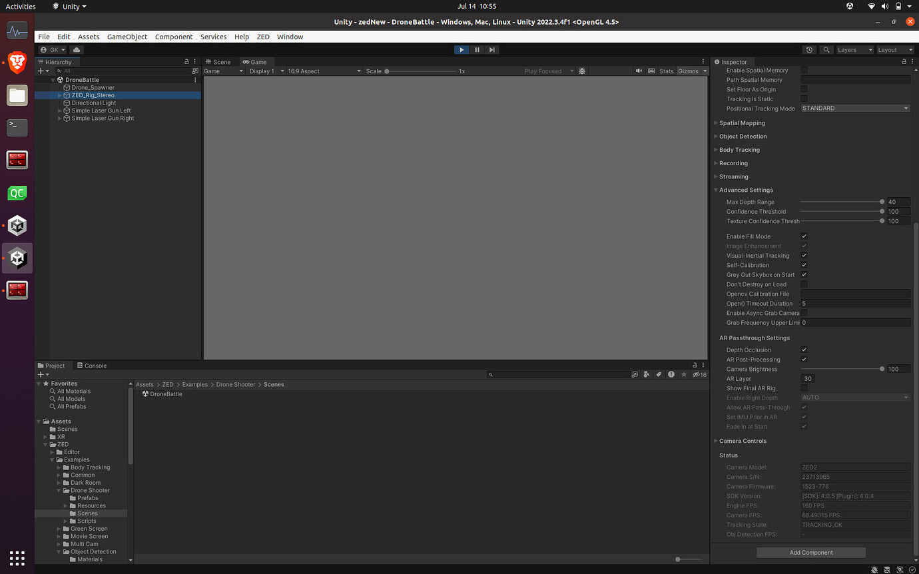Click the Drone Shooter breadcrumb in Project path

click(x=236, y=384)
